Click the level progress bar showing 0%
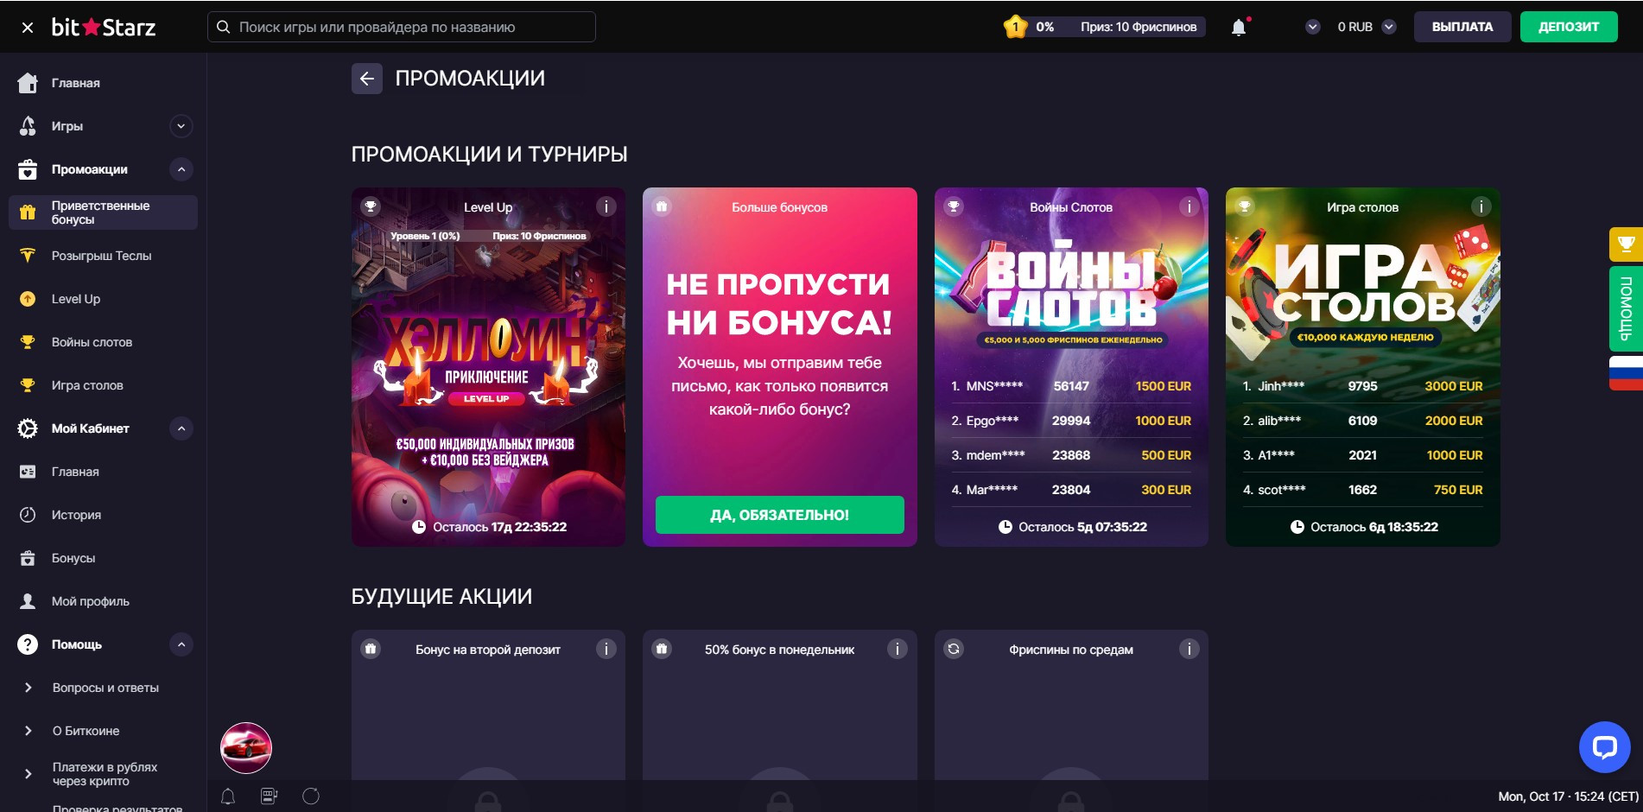Screen dimensions: 1643x812 point(1104,27)
